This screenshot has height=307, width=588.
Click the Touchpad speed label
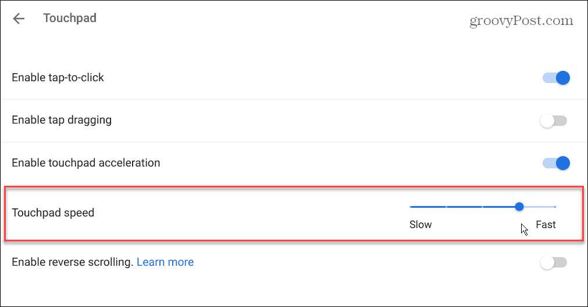coord(53,212)
